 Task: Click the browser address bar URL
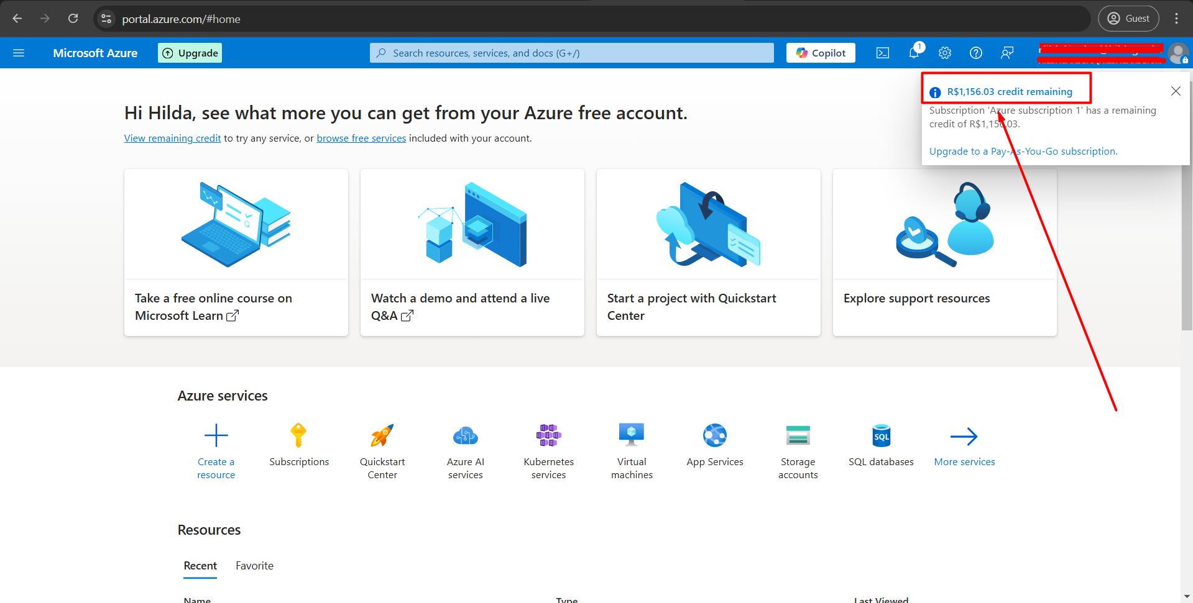coord(181,19)
